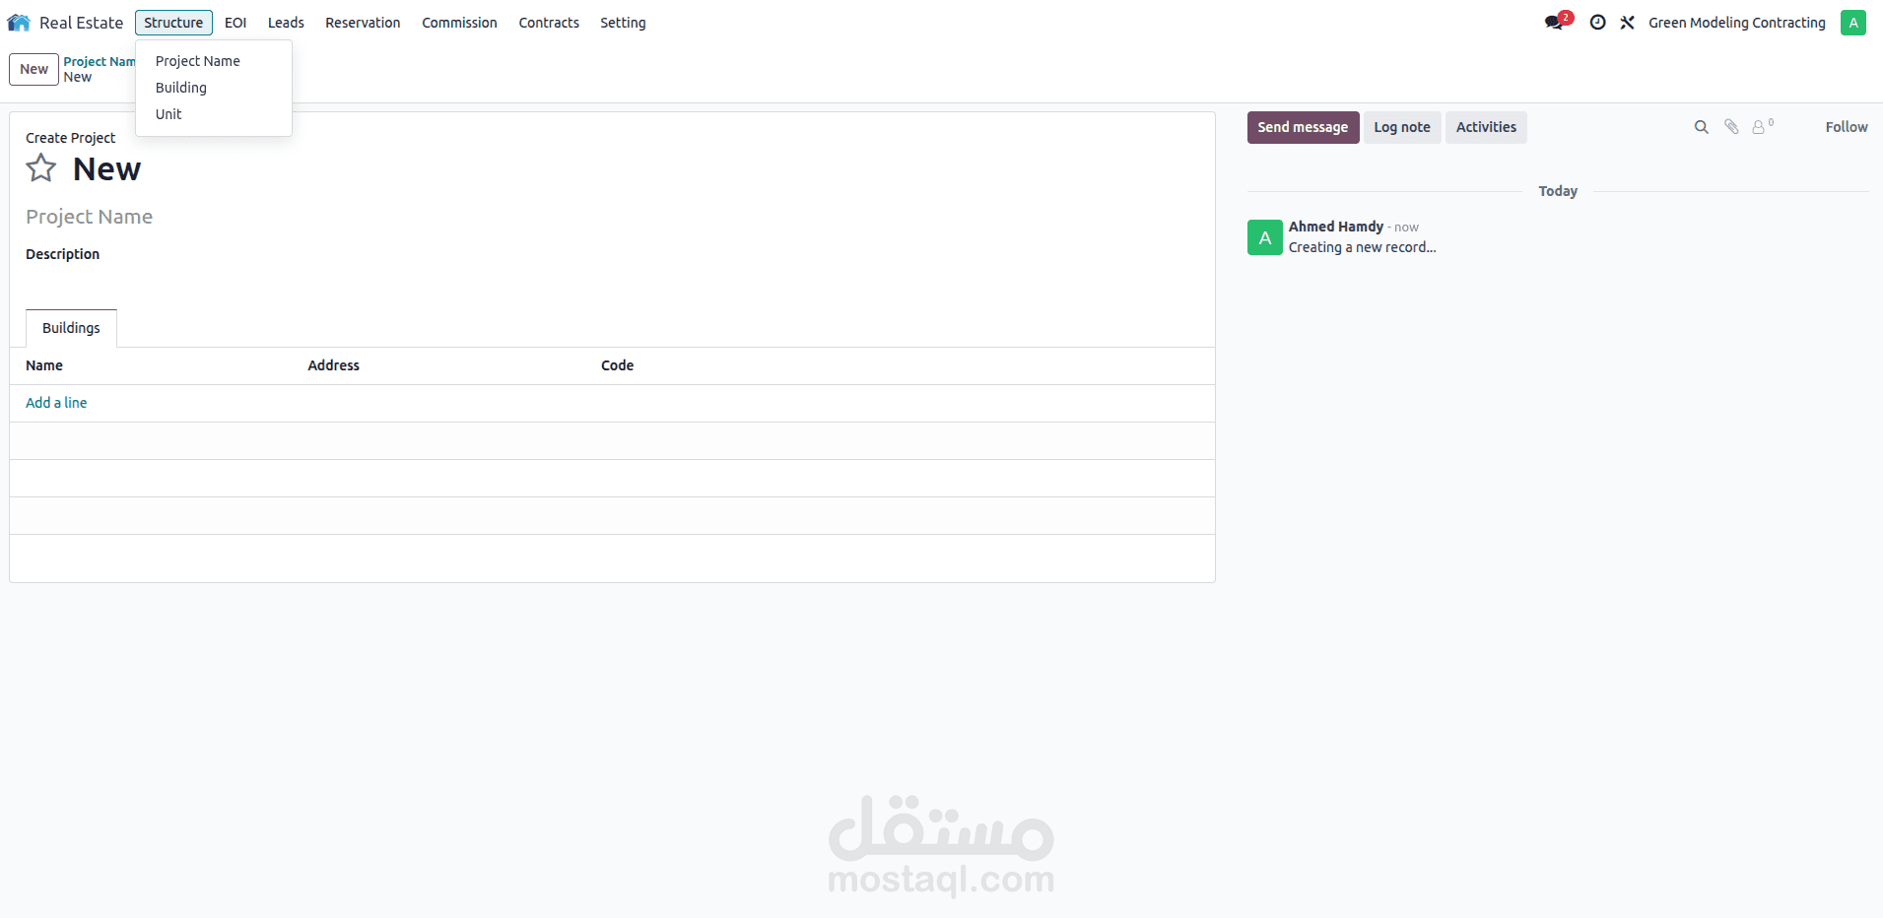The image size is (1883, 918).
Task: Click Add a line link
Action: (56, 403)
